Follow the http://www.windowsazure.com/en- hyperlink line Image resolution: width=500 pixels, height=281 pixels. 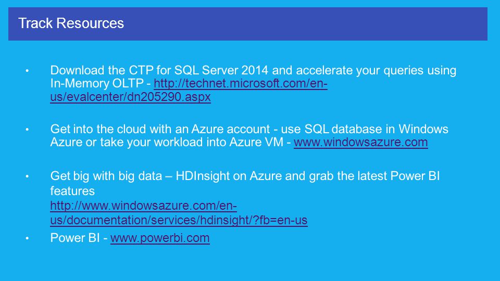[x=144, y=206]
